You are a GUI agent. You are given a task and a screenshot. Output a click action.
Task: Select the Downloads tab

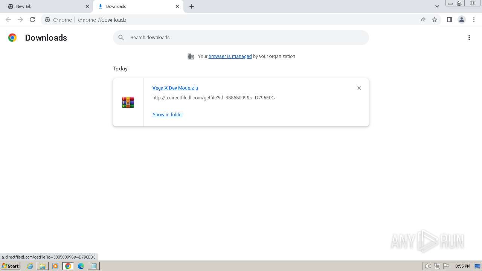137,6
